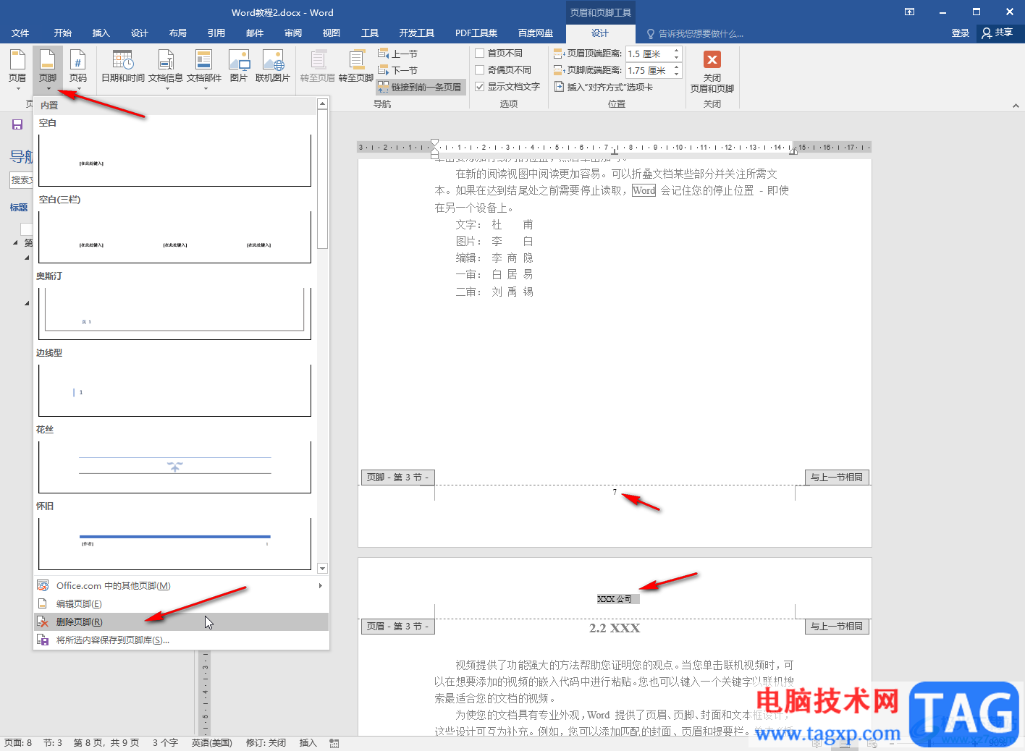Insert 联机图片 online picture
The height and width of the screenshot is (751, 1025).
click(273, 67)
